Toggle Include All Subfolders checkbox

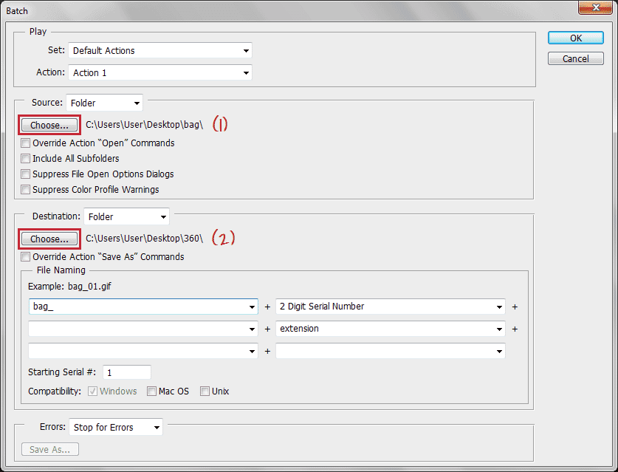click(26, 159)
